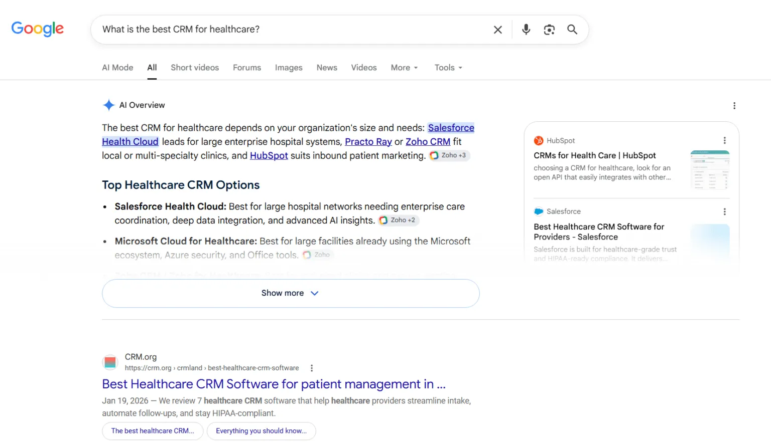Click the 'Jan 19, 2026' result date
The height and width of the screenshot is (442, 771).
point(125,401)
